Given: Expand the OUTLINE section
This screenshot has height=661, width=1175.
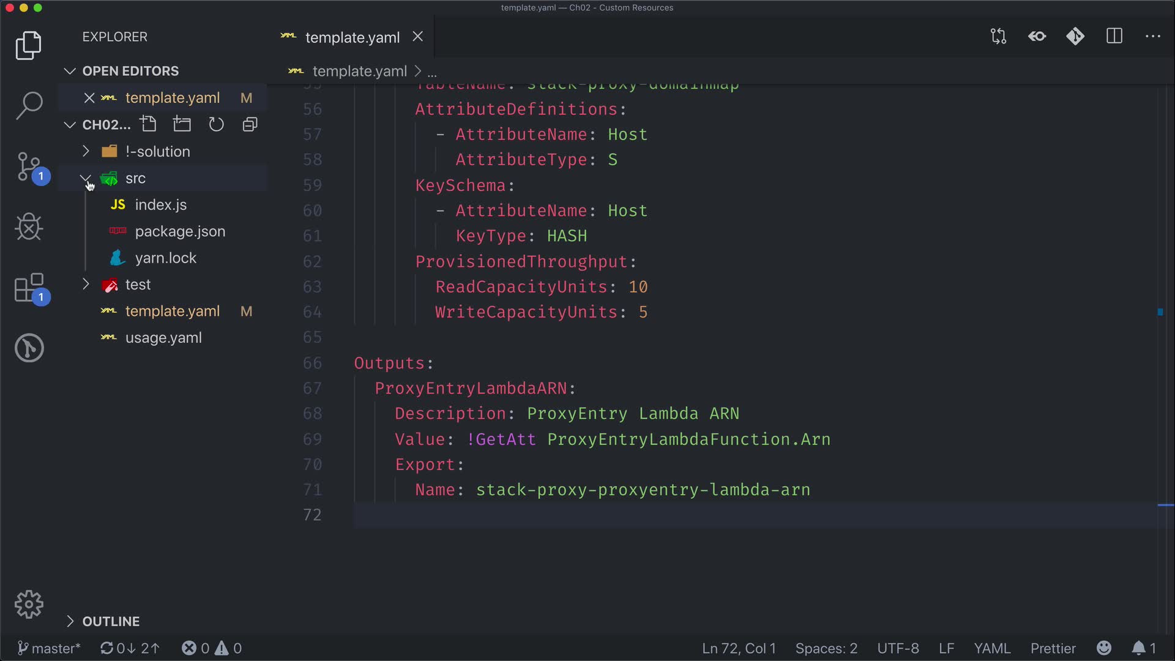Looking at the screenshot, I should point(111,621).
